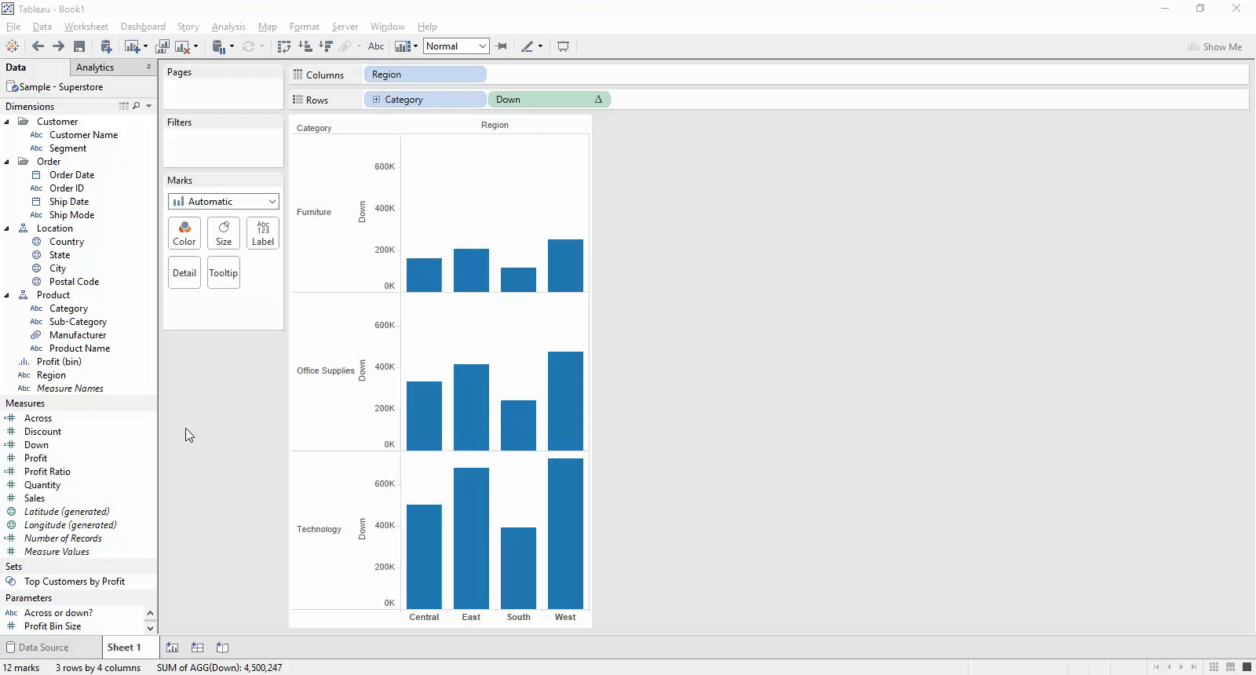The image size is (1256, 675).
Task: Select the Profit (bin) dimension
Action: click(59, 362)
